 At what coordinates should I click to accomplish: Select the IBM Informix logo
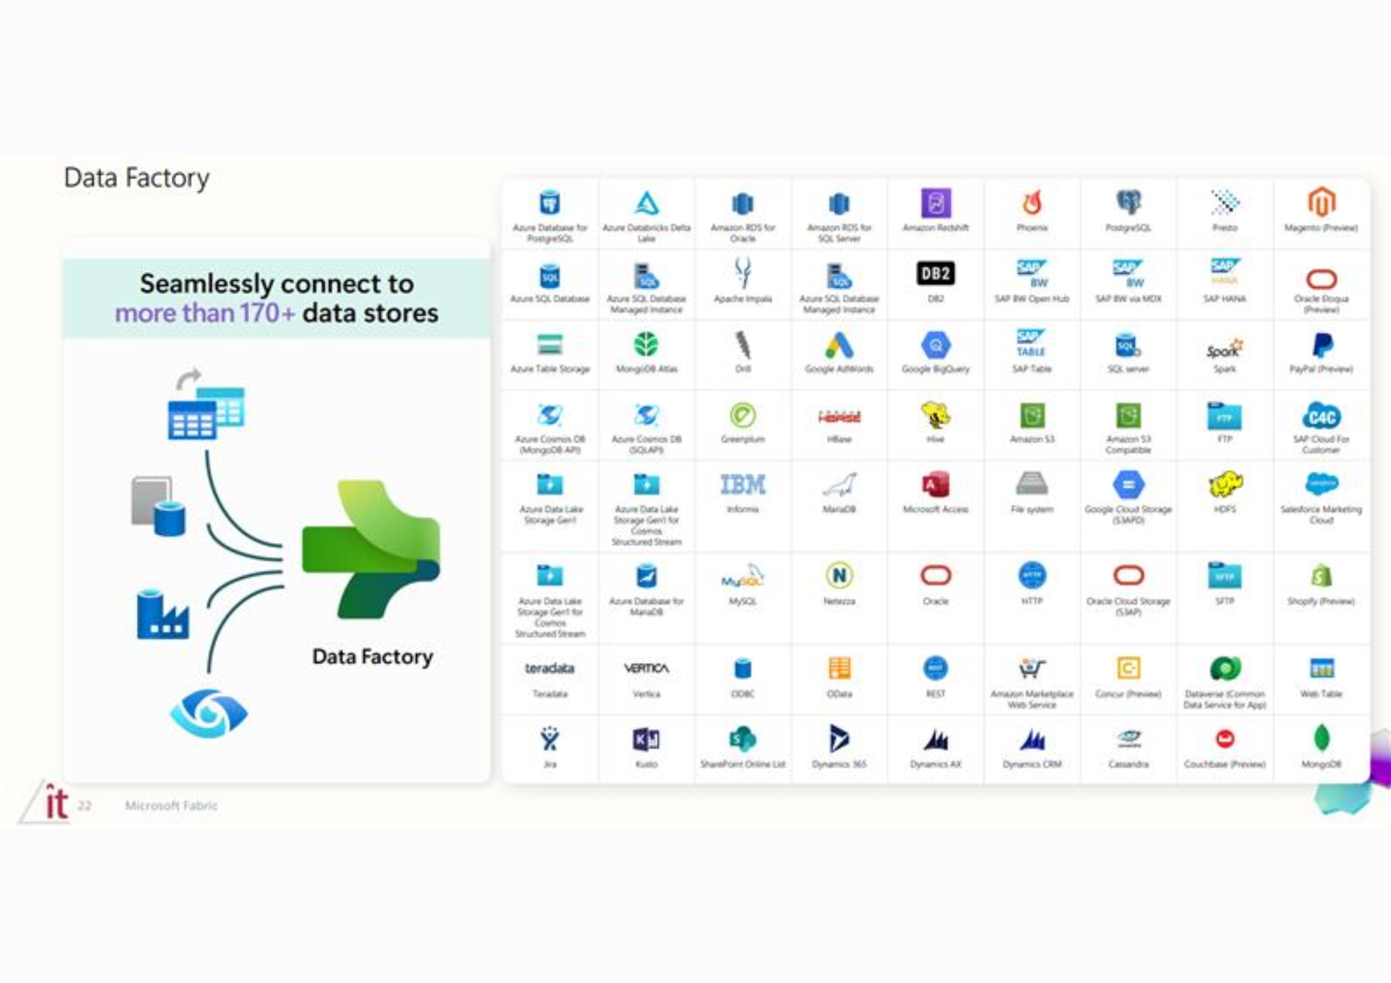pos(742,485)
